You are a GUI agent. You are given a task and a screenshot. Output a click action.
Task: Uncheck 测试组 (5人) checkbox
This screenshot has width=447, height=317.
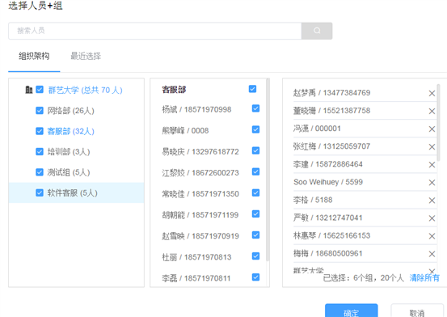coord(40,172)
